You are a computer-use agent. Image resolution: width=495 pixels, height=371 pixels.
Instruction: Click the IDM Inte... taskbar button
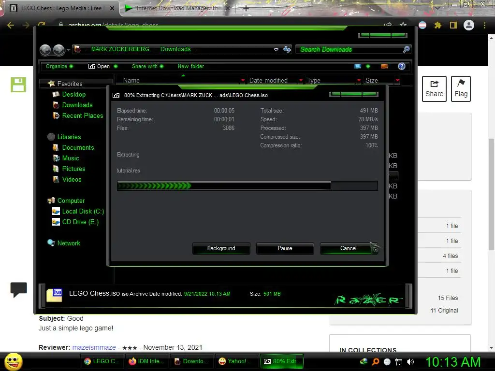tap(146, 361)
